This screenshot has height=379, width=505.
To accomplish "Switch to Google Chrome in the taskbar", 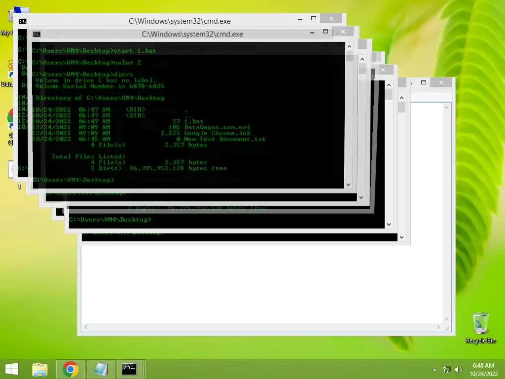I will click(71, 369).
